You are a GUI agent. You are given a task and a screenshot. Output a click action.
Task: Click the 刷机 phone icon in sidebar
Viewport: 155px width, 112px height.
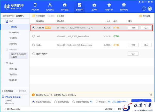click(7, 21)
